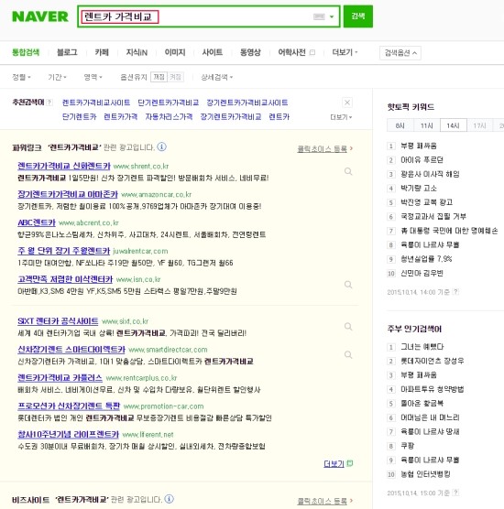Open the 신화렌트카 ad link
Viewport: 504px width, 509px height.
64,166
